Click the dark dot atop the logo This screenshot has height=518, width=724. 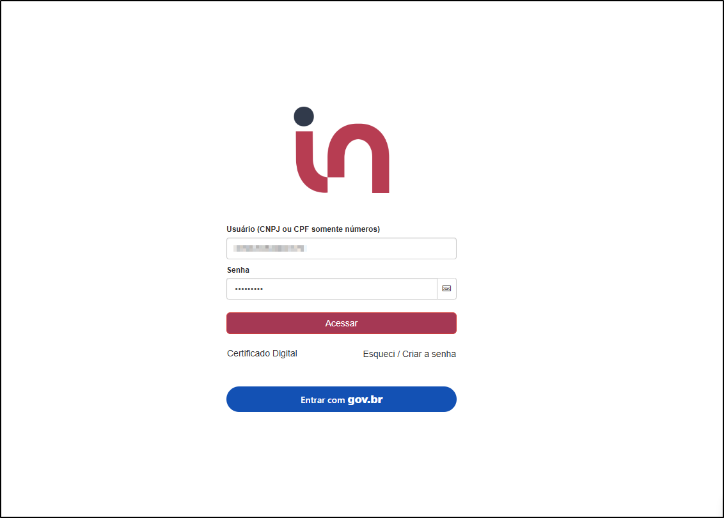304,116
